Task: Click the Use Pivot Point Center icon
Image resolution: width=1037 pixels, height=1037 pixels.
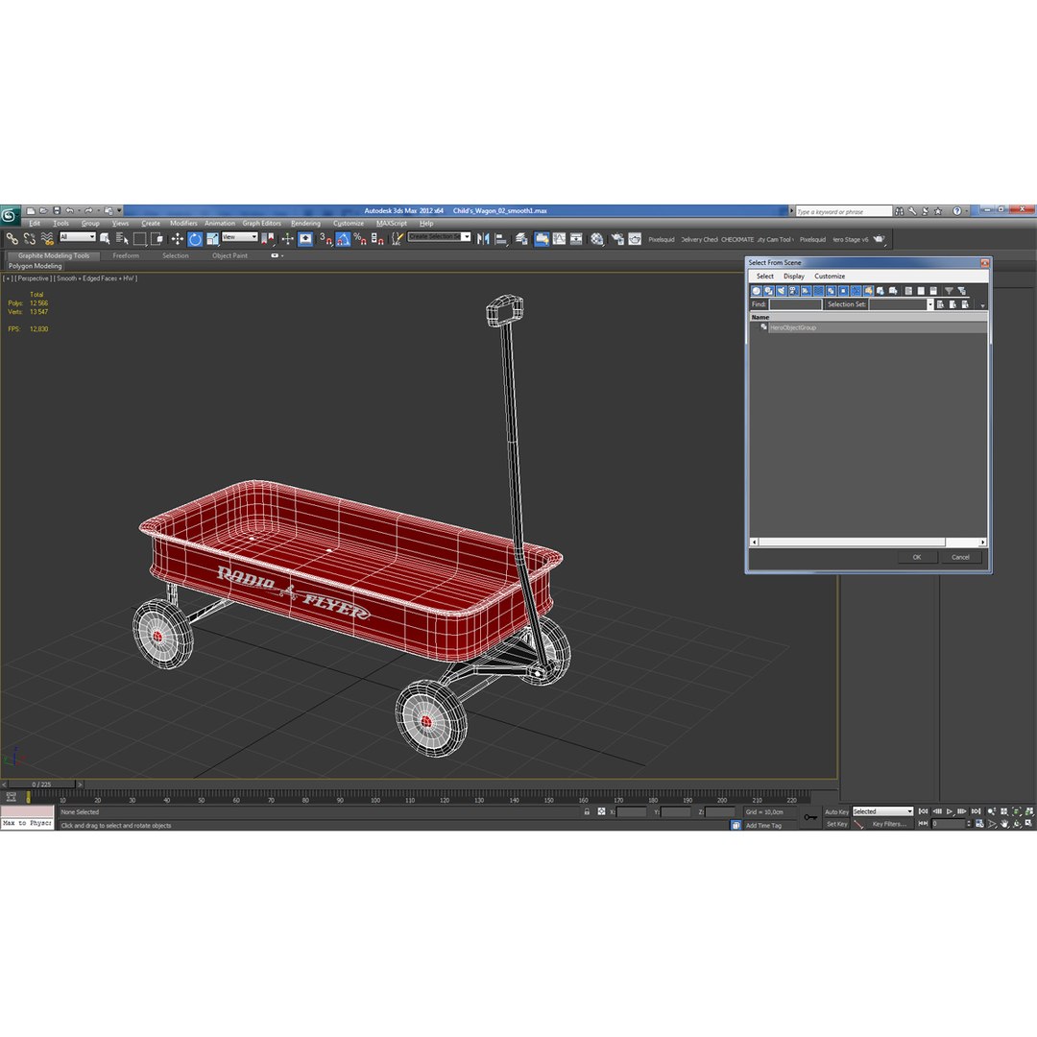Action: [268, 239]
